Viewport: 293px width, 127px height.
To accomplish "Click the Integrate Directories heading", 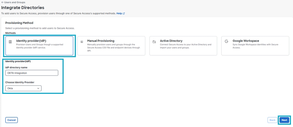I will pos(23,8).
